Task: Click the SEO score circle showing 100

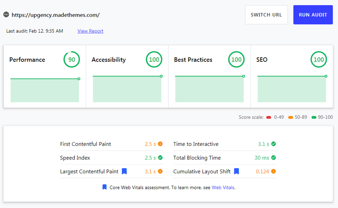Action: (x=319, y=60)
